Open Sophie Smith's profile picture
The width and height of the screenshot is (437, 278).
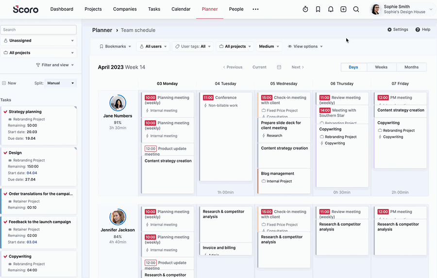[376, 9]
